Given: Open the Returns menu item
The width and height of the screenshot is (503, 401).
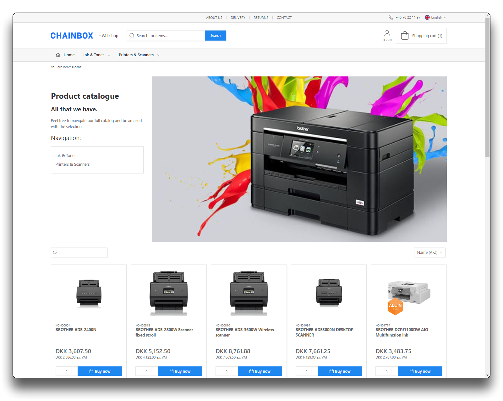Looking at the screenshot, I should click(x=261, y=18).
